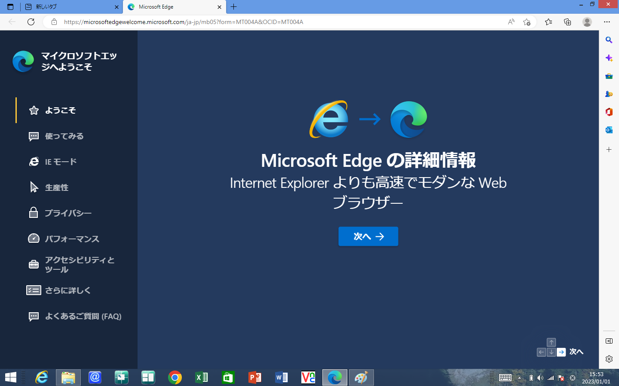Screen dimensions: 619x386
Task: Switch to the 新しいタブ tab
Action: pyautogui.click(x=71, y=7)
